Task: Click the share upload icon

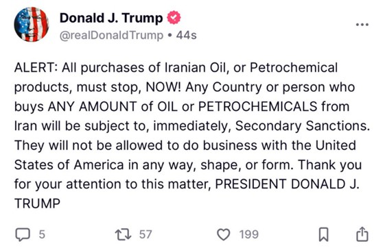Action: click(x=362, y=234)
